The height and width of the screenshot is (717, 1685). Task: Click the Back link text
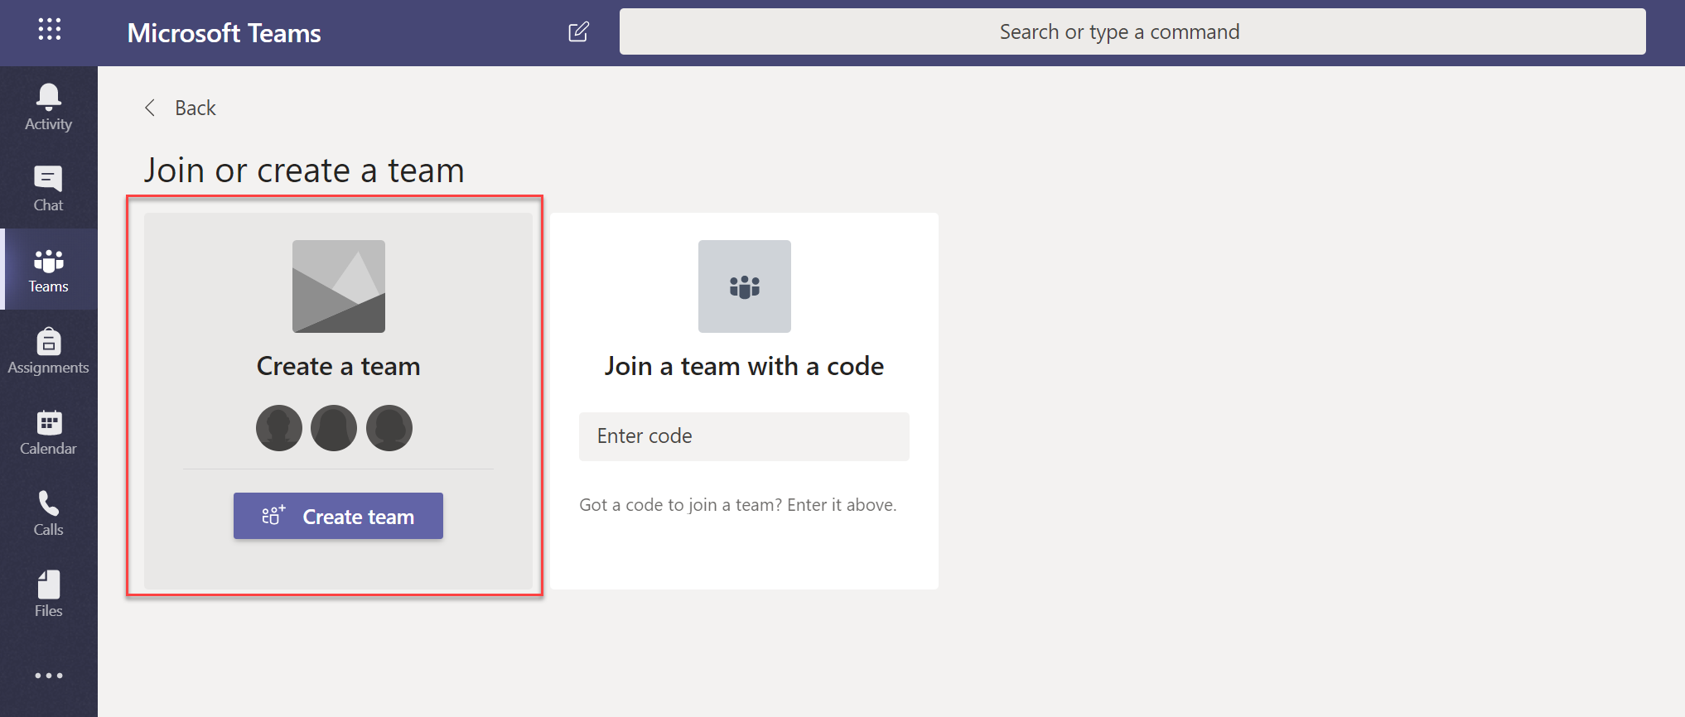[196, 108]
